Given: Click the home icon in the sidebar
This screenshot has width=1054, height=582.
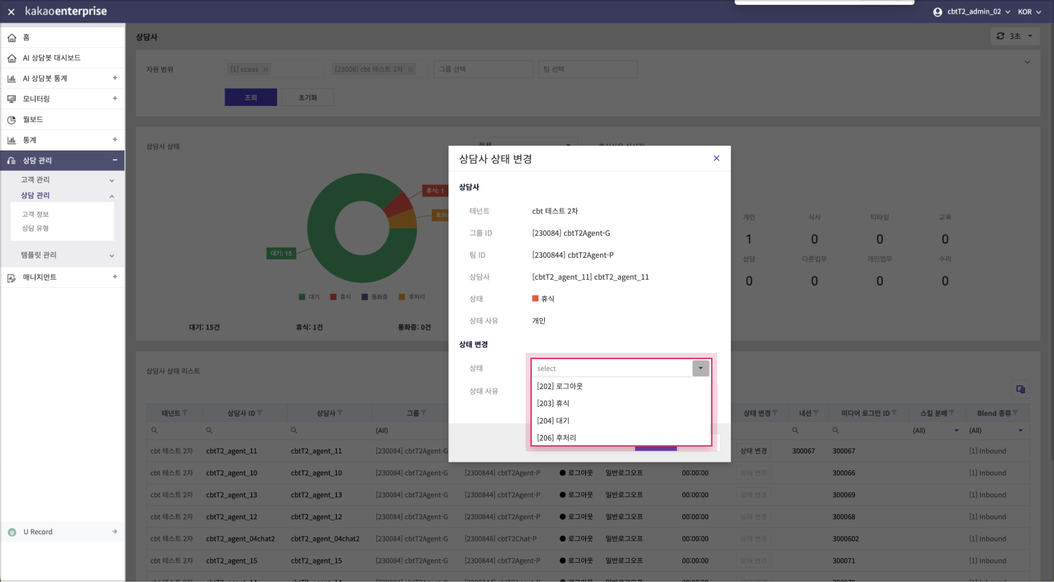Looking at the screenshot, I should click(12, 38).
